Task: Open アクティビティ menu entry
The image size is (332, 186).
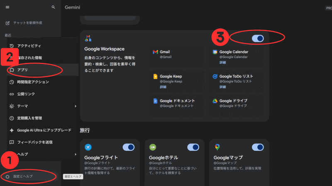Action: tap(43, 46)
